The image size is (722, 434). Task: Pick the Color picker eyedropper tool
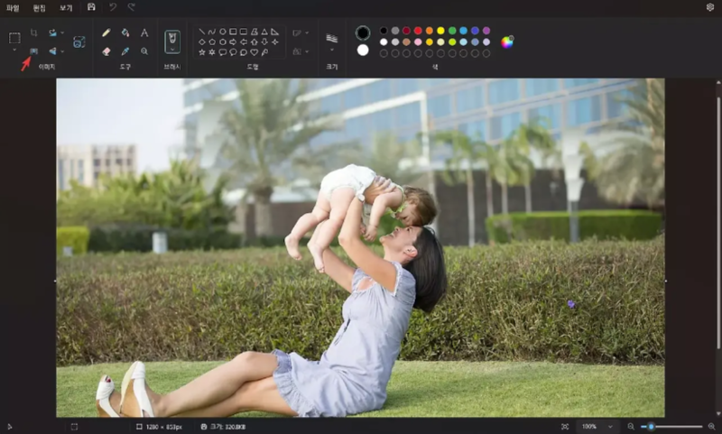click(x=125, y=51)
